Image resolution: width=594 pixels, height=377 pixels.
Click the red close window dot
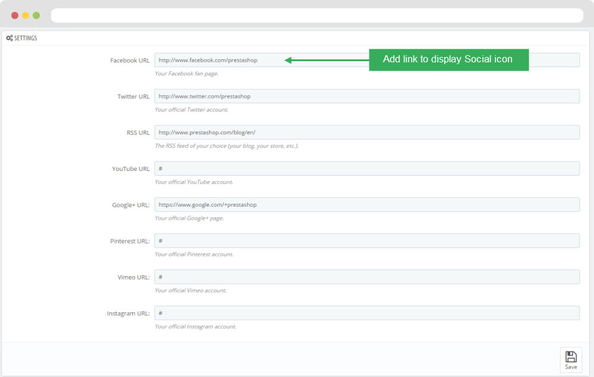[x=15, y=15]
